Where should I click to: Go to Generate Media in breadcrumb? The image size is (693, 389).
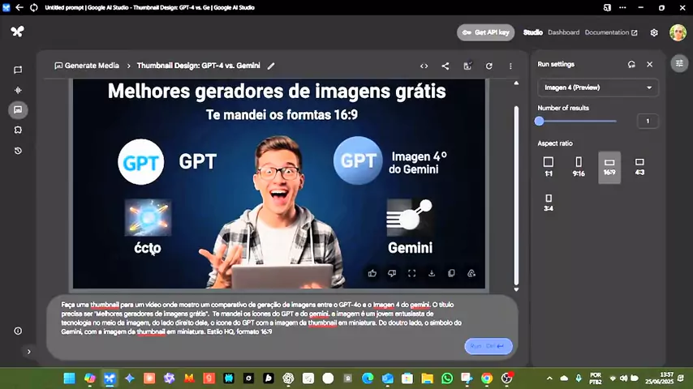click(87, 66)
